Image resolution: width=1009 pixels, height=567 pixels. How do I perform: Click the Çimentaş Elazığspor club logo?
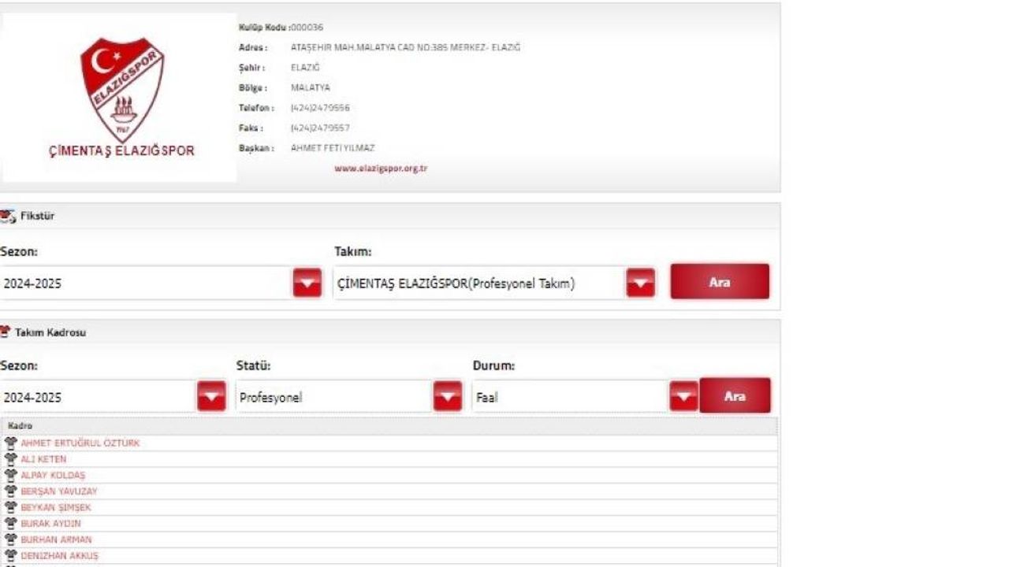coord(122,98)
